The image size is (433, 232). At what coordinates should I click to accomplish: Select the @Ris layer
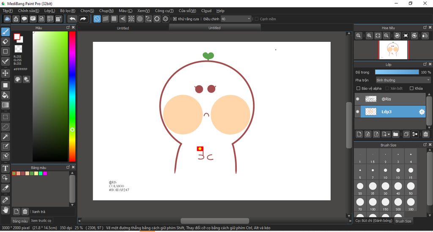pos(393,99)
